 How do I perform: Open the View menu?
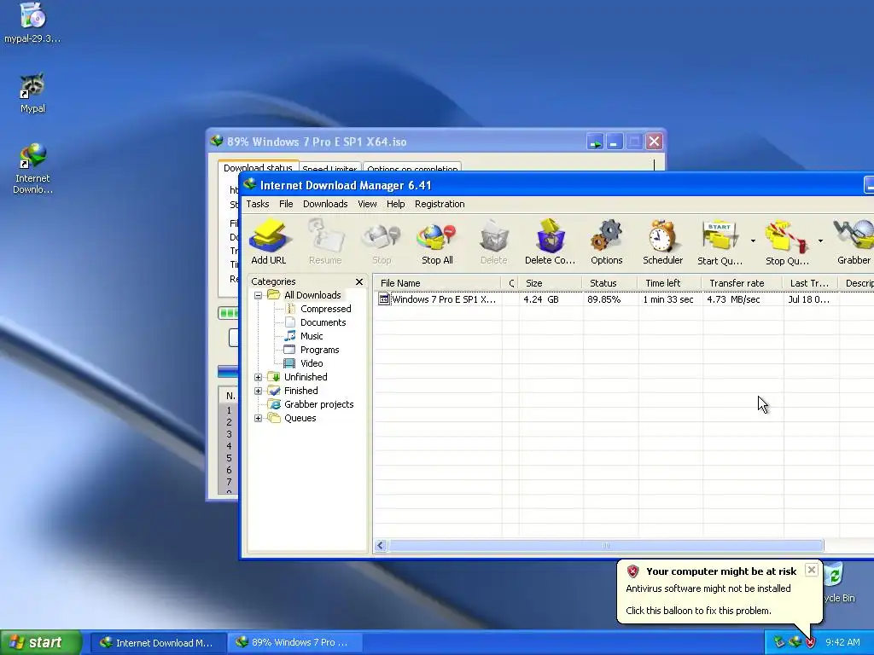click(367, 204)
